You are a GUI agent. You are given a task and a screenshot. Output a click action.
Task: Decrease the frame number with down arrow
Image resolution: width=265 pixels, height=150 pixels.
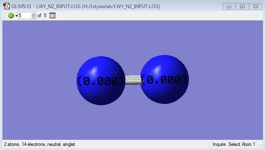[x=33, y=17]
